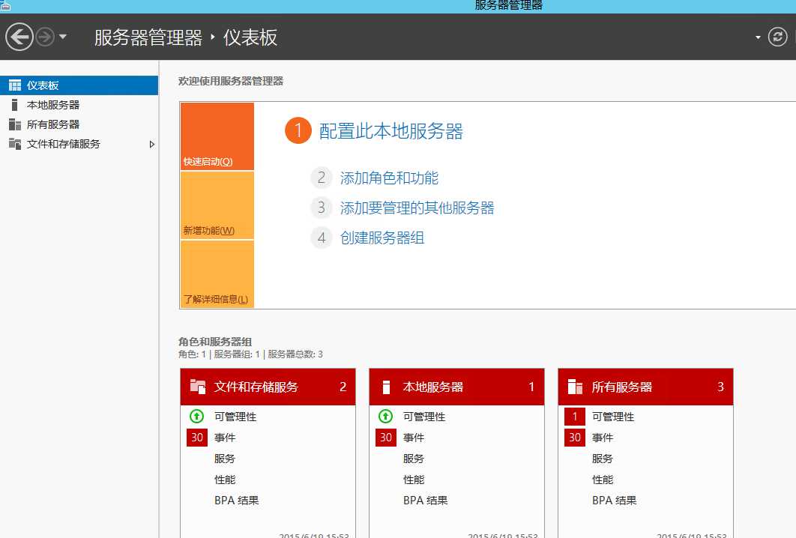The height and width of the screenshot is (538, 796).
Task: Open 事件 in 文件和存储服务 tile
Action: pyautogui.click(x=224, y=438)
